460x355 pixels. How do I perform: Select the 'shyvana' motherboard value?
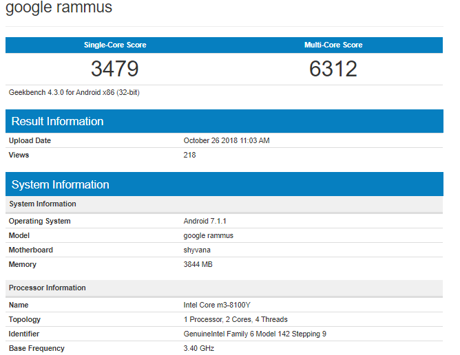coord(197,250)
